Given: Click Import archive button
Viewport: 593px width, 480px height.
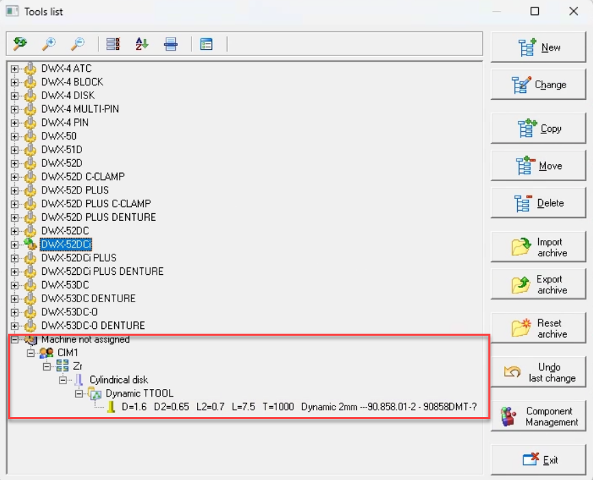Looking at the screenshot, I should tap(538, 248).
